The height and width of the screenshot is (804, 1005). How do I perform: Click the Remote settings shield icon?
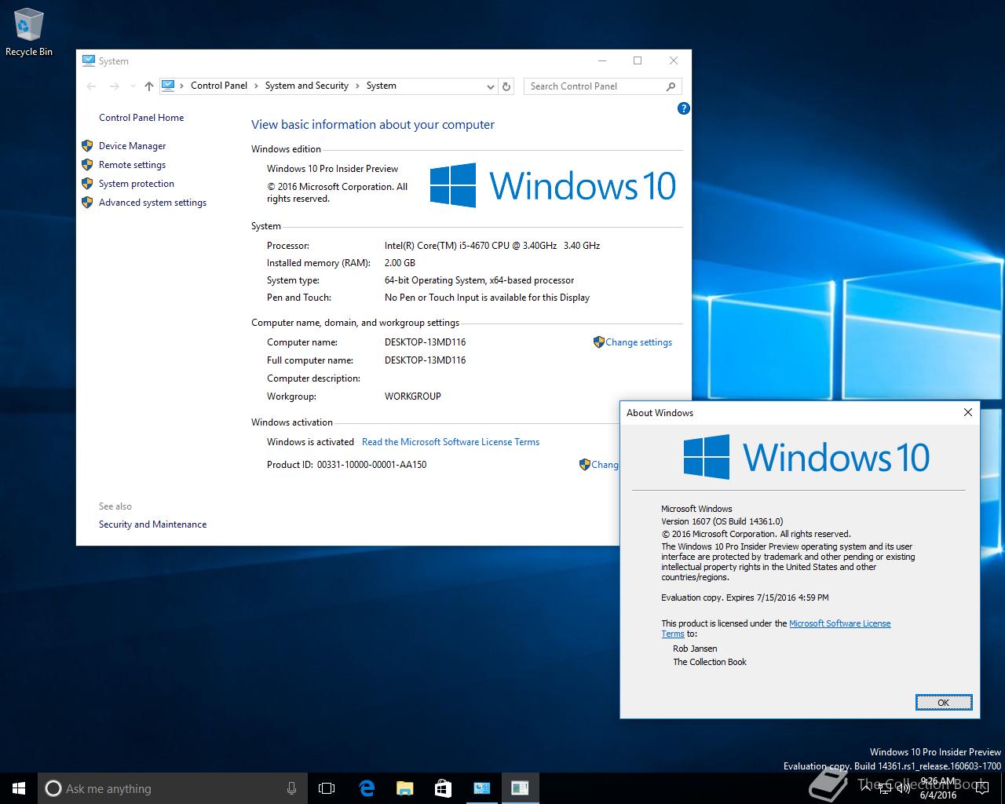(87, 165)
